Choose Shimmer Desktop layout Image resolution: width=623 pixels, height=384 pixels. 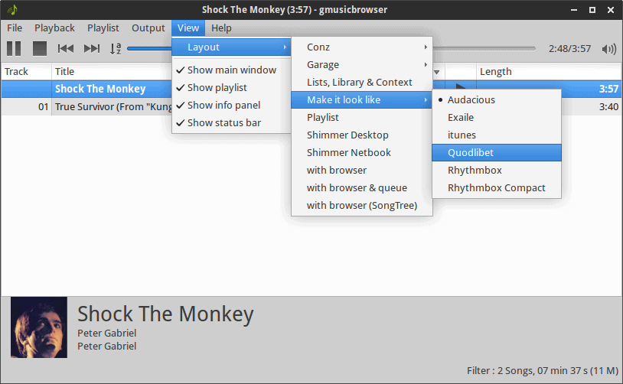[x=361, y=135]
